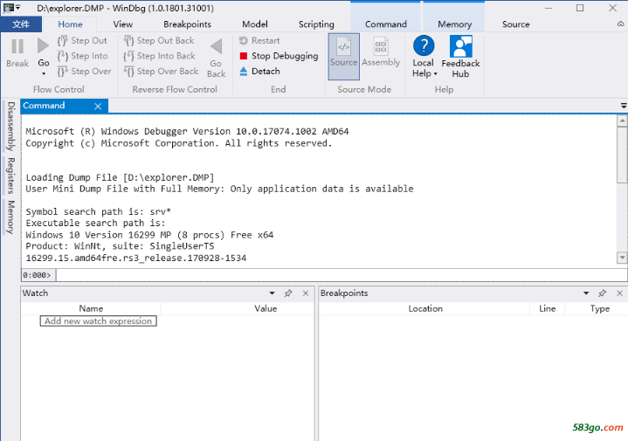Open the Go dropdown arrow
This screenshot has height=441, width=628.
point(44,73)
